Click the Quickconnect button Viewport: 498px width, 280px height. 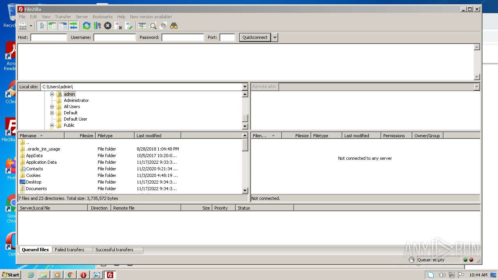click(255, 37)
